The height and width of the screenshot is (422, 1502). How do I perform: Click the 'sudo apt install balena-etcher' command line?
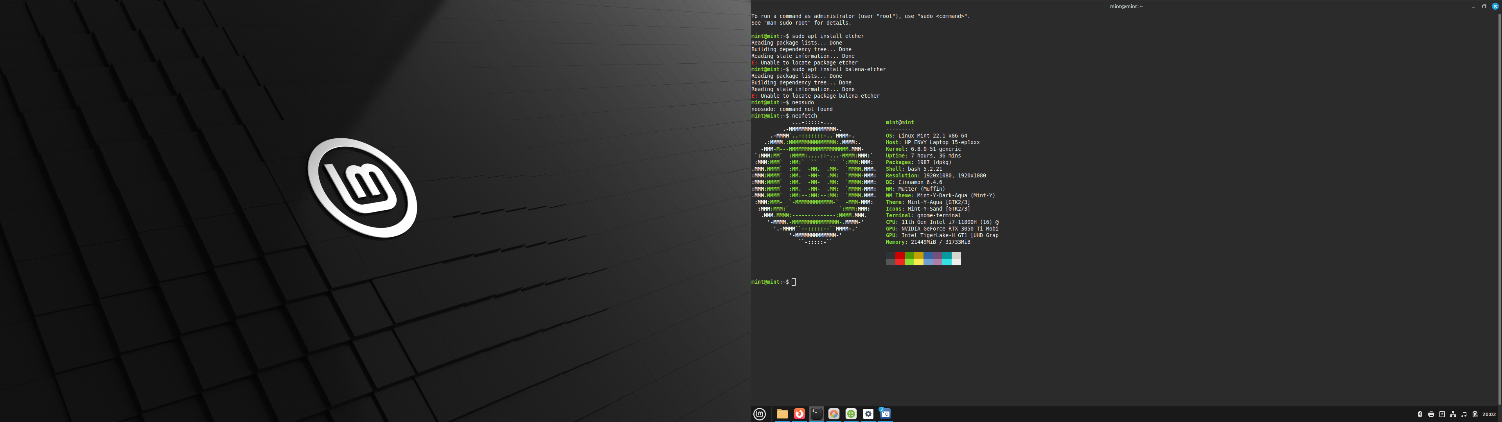[x=819, y=70]
